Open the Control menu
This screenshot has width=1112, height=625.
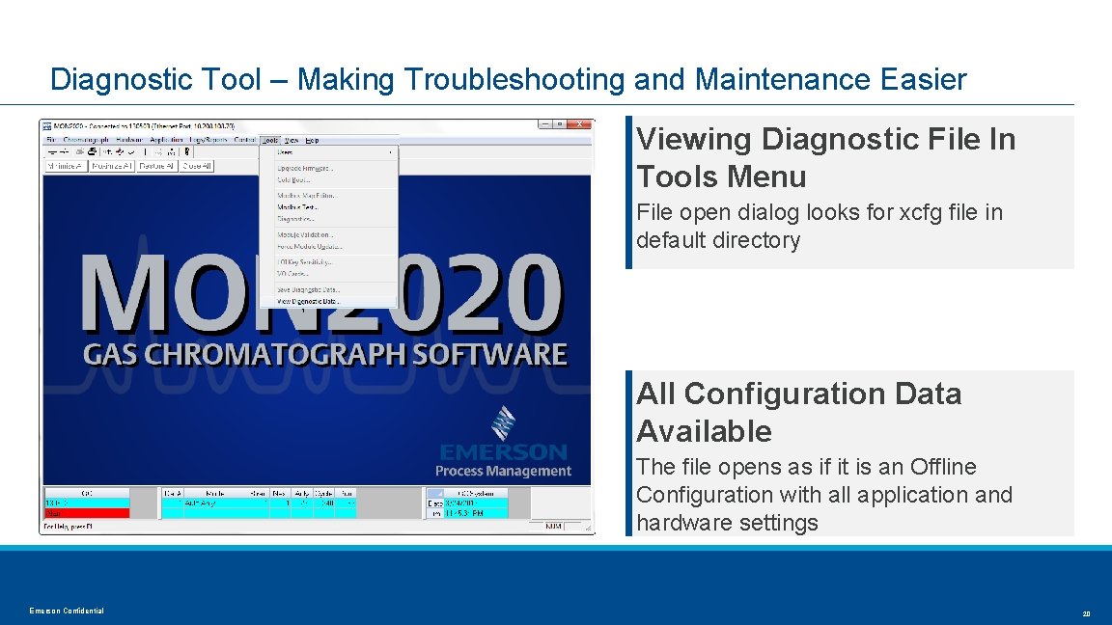coord(244,140)
